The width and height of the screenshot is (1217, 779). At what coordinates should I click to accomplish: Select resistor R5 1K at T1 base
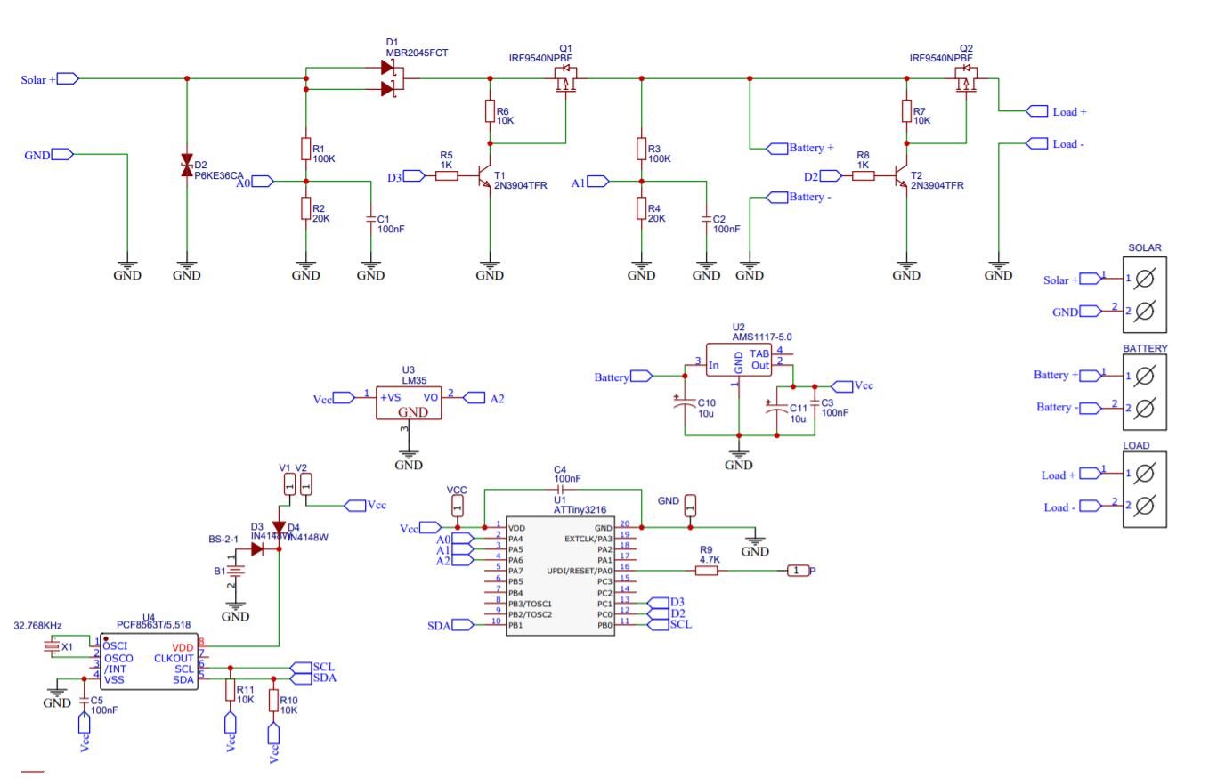(446, 176)
